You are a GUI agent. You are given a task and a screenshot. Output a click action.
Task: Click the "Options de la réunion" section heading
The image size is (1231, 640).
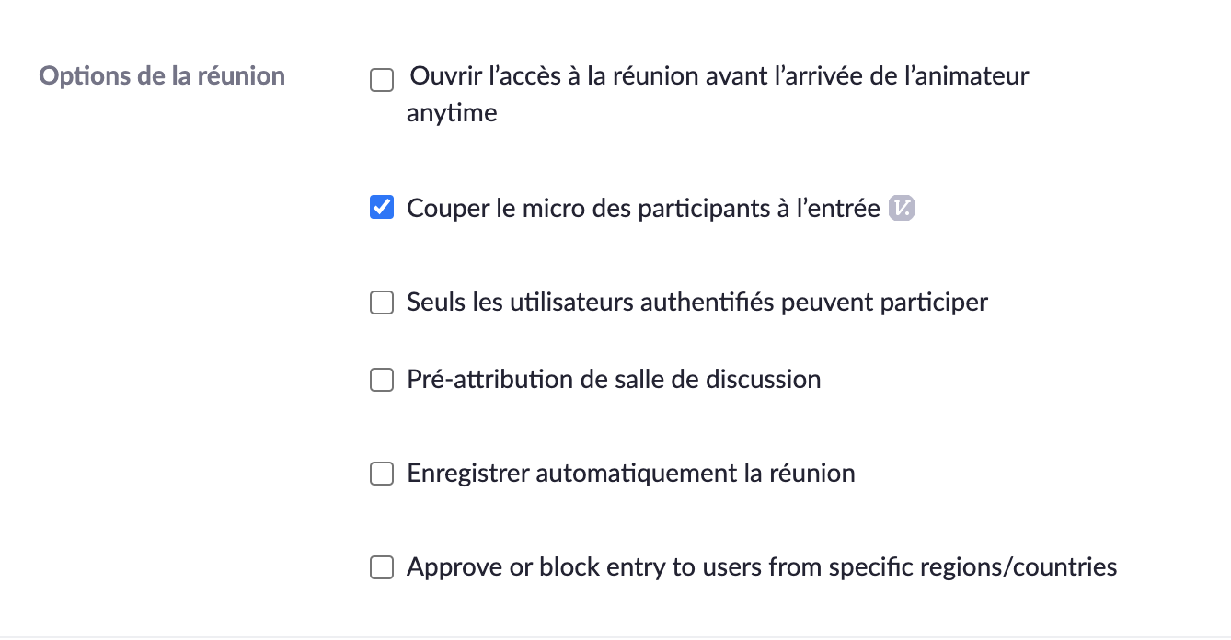click(162, 75)
